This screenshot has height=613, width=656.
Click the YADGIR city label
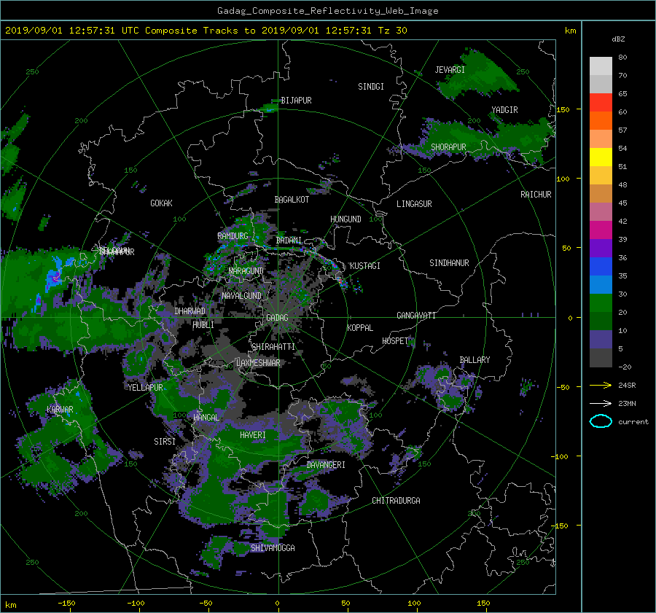504,110
